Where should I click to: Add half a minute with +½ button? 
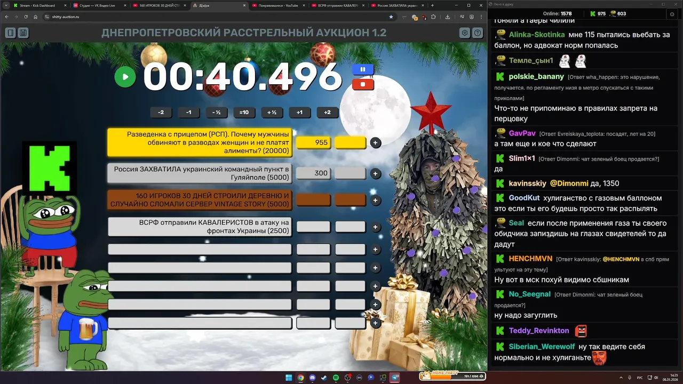coord(272,113)
